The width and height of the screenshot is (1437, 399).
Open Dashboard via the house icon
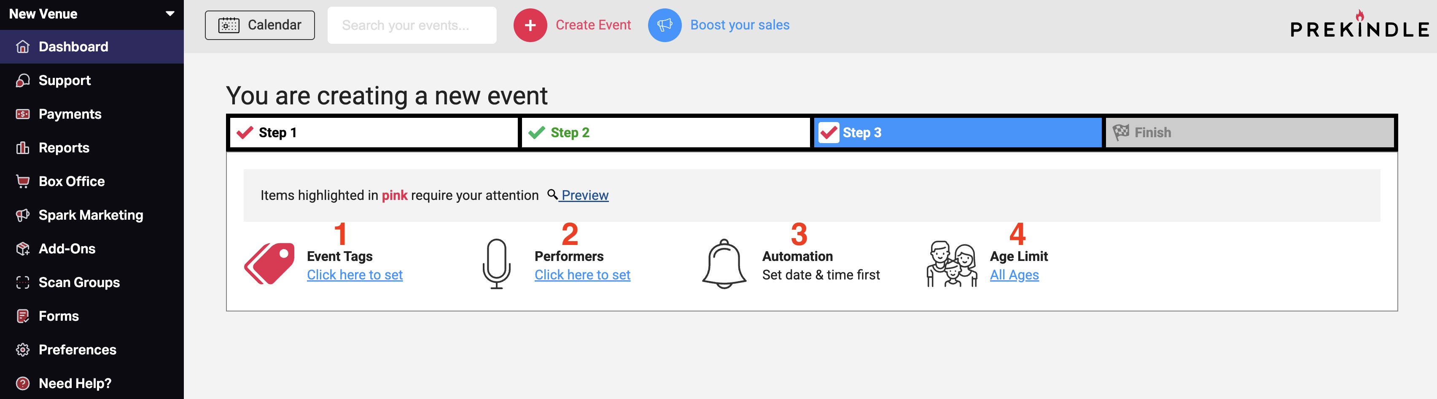(x=23, y=47)
